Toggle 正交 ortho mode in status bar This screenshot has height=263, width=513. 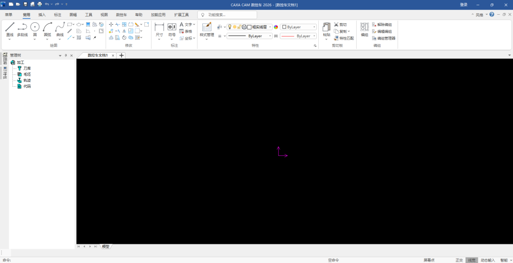[459, 260]
